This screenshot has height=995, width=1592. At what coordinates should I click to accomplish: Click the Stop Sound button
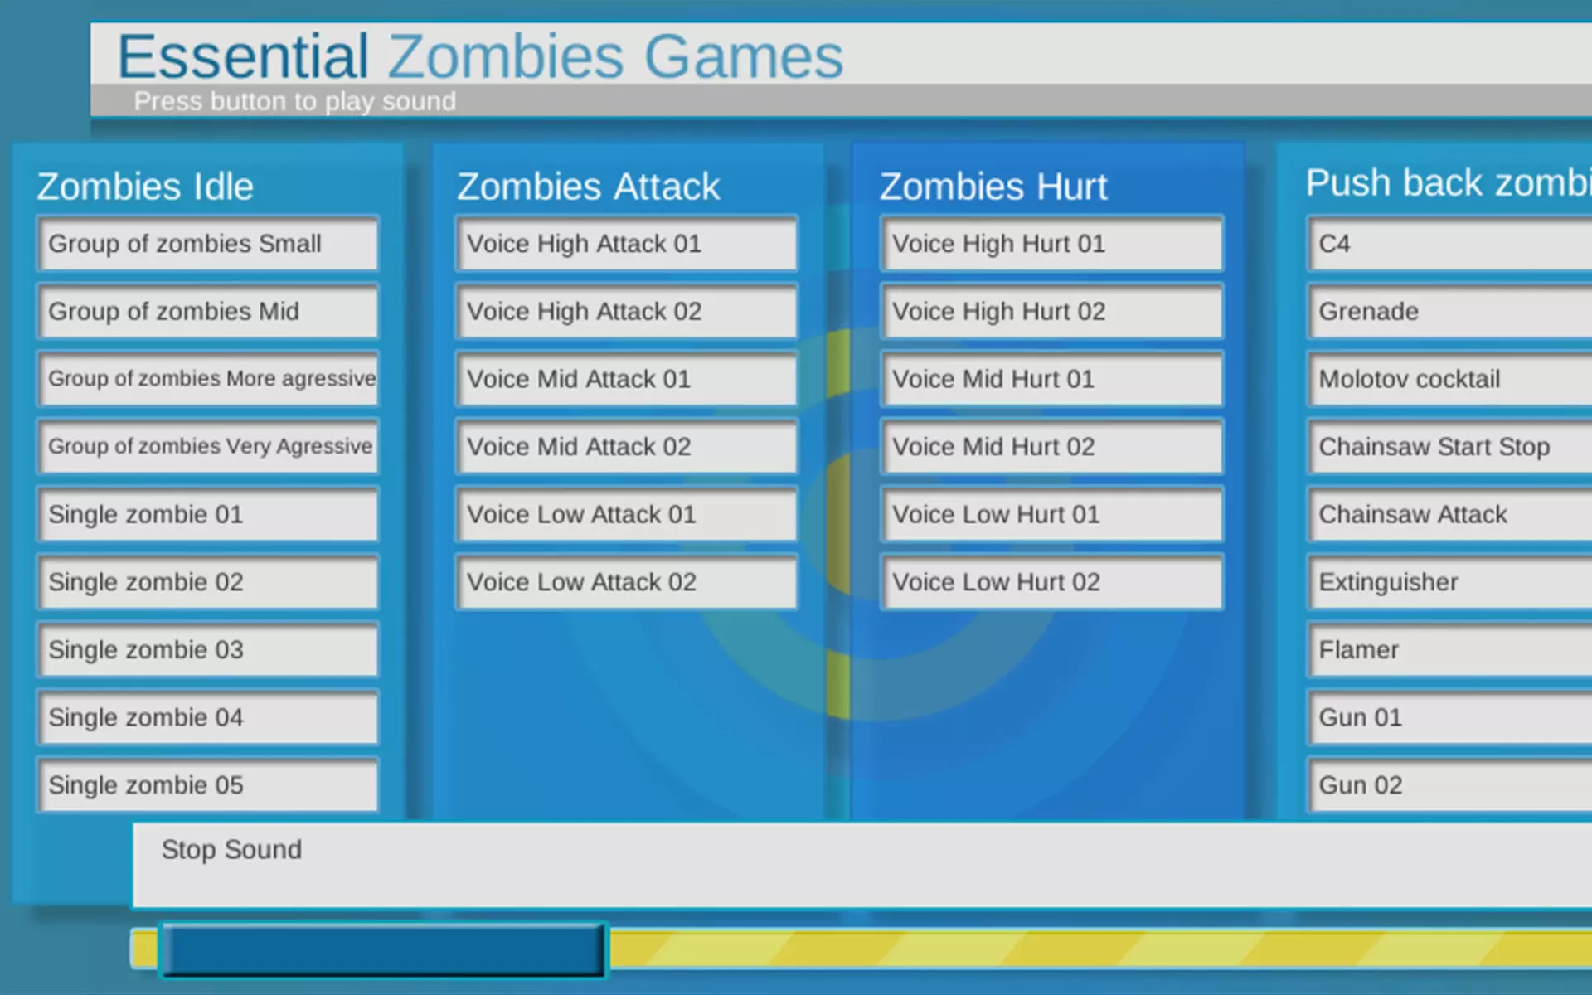[862, 864]
